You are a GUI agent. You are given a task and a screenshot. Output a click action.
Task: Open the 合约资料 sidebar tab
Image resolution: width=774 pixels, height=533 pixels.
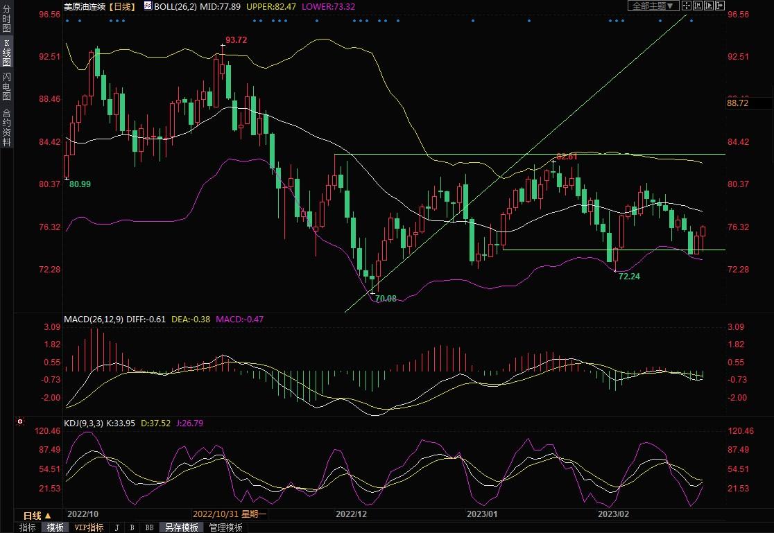[6, 128]
